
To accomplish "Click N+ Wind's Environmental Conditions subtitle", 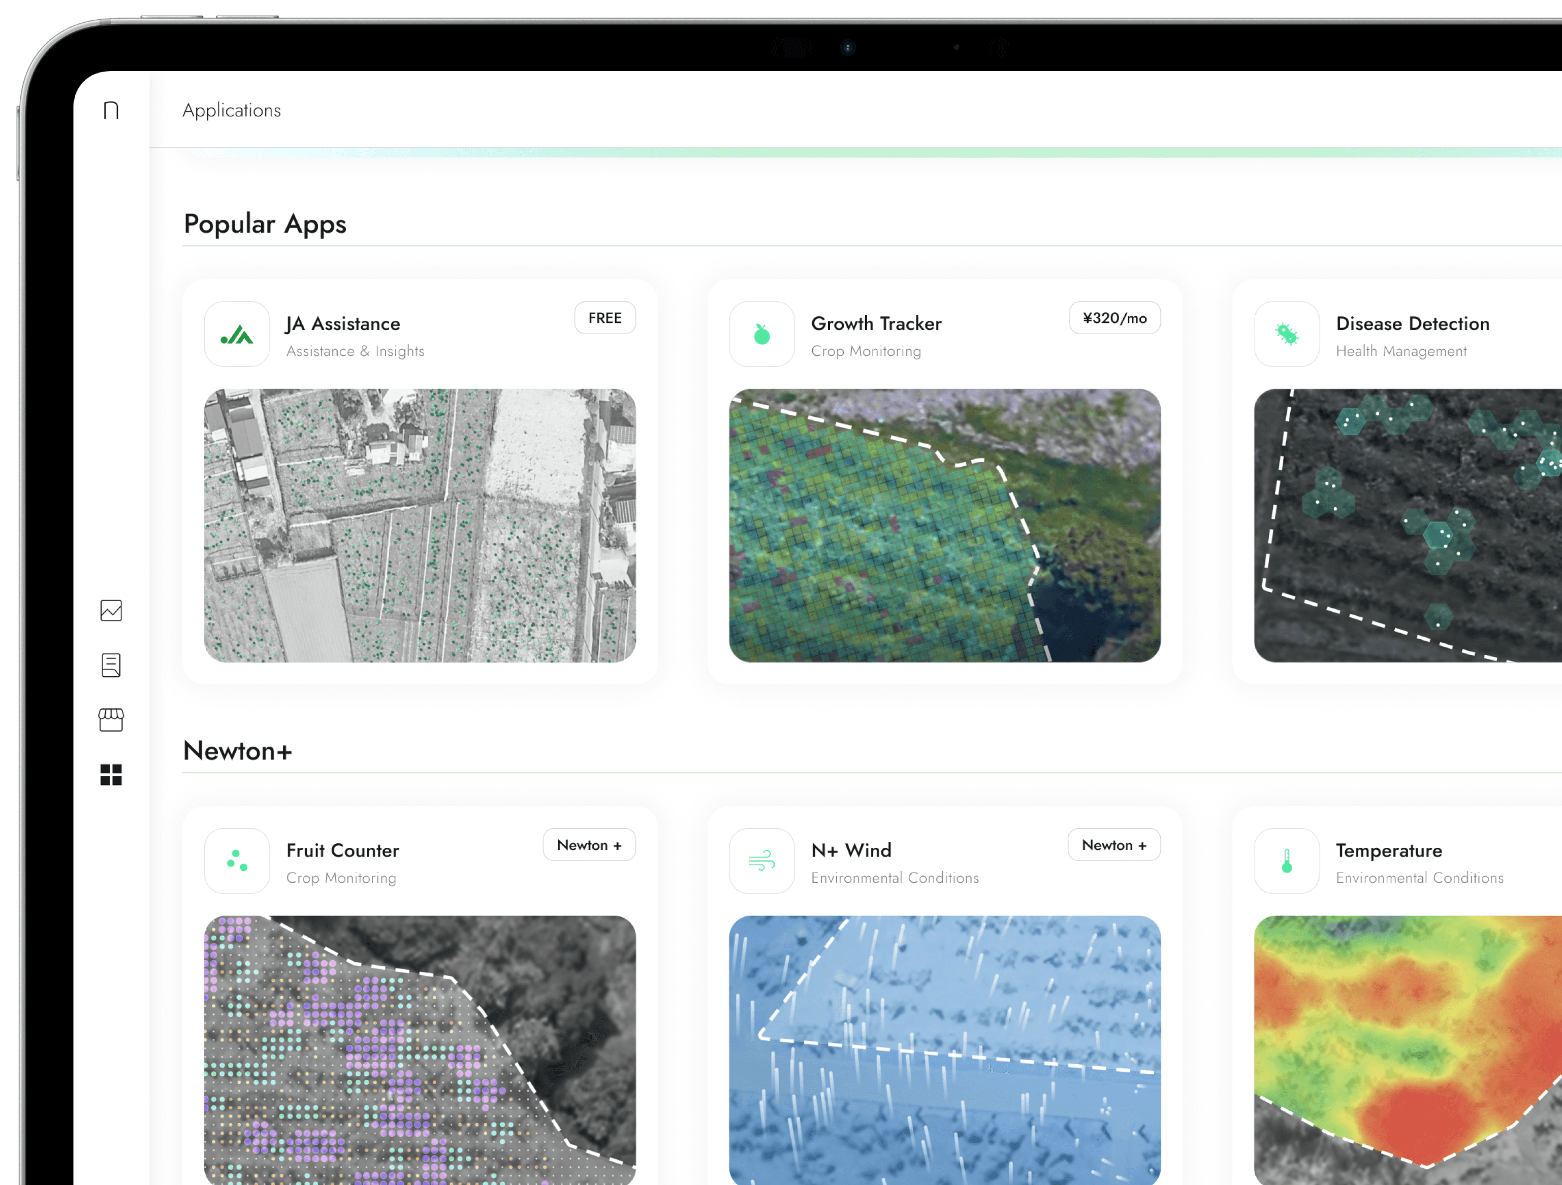I will point(896,878).
